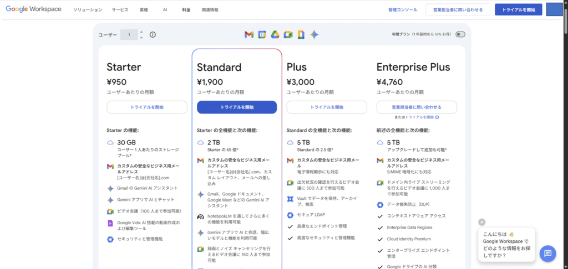The height and width of the screenshot is (269, 568).
Task: Open the 業種 menu
Action: (144, 10)
